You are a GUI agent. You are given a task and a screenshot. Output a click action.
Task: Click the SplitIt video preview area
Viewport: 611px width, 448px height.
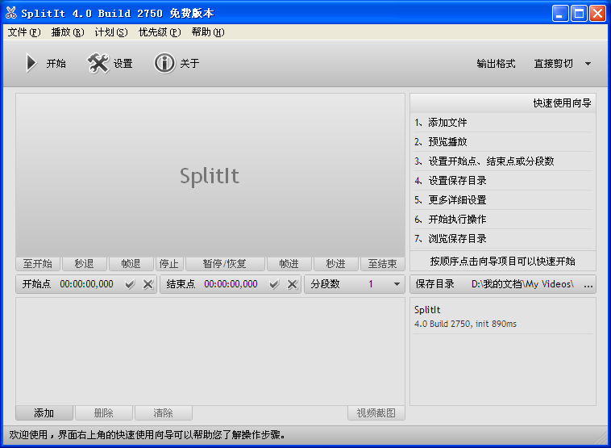tap(210, 175)
